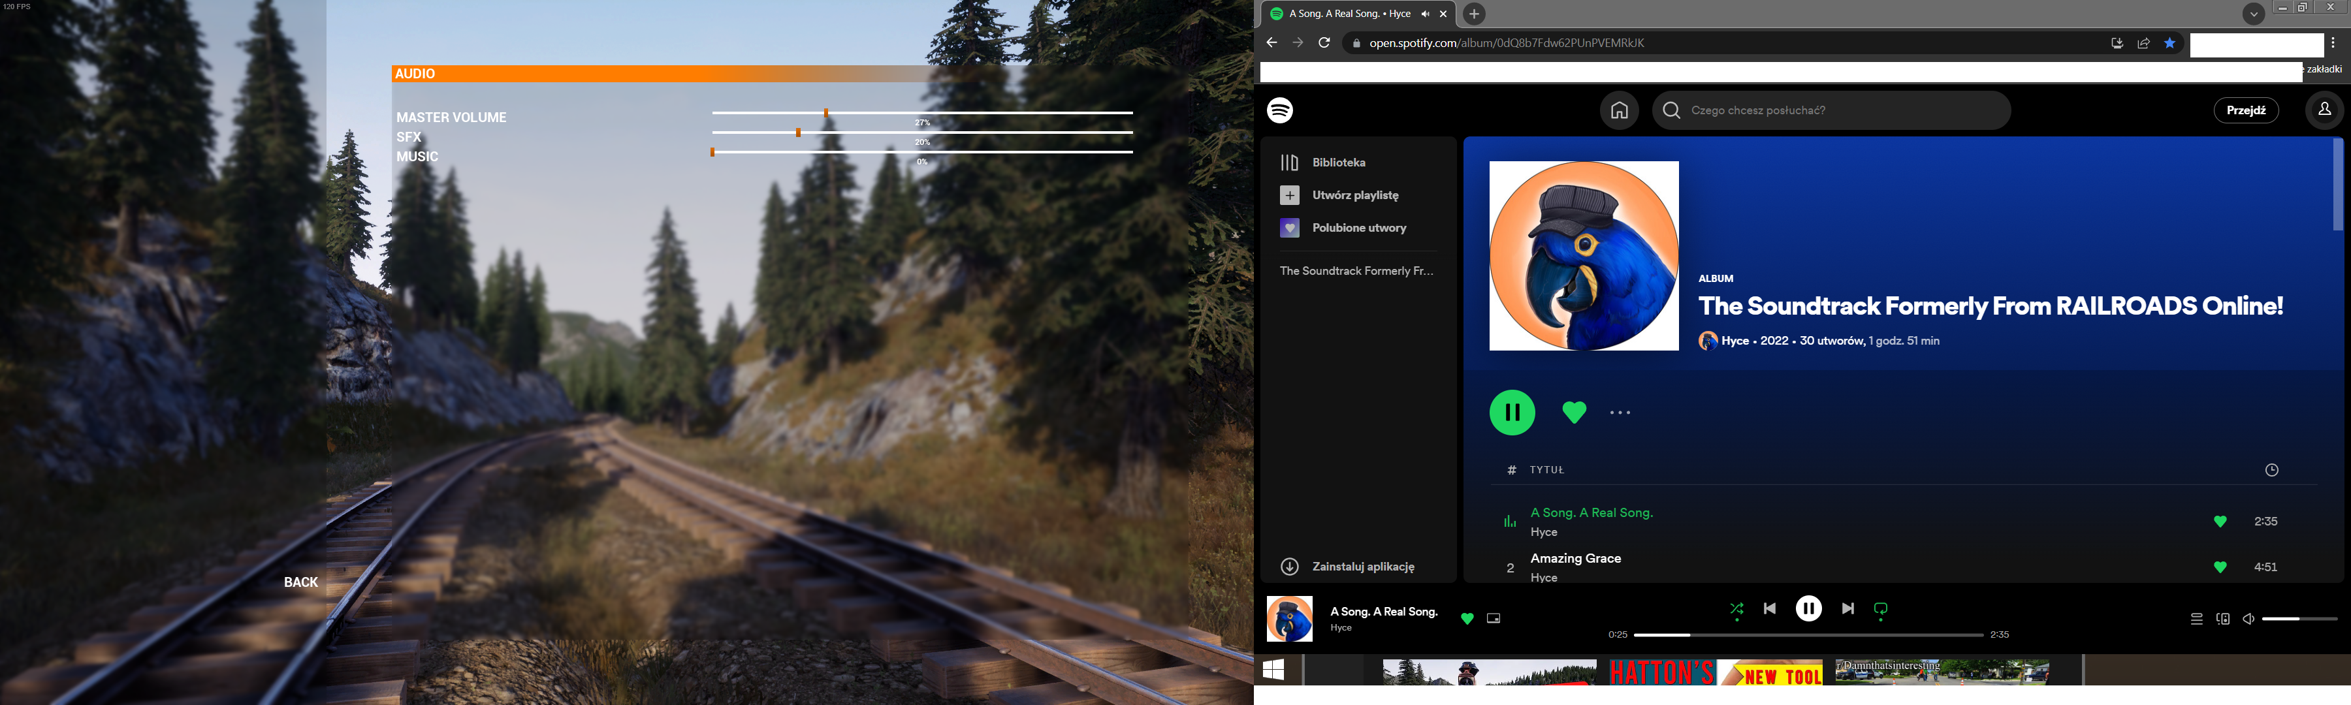Click the user account profile icon

[x=2324, y=110]
